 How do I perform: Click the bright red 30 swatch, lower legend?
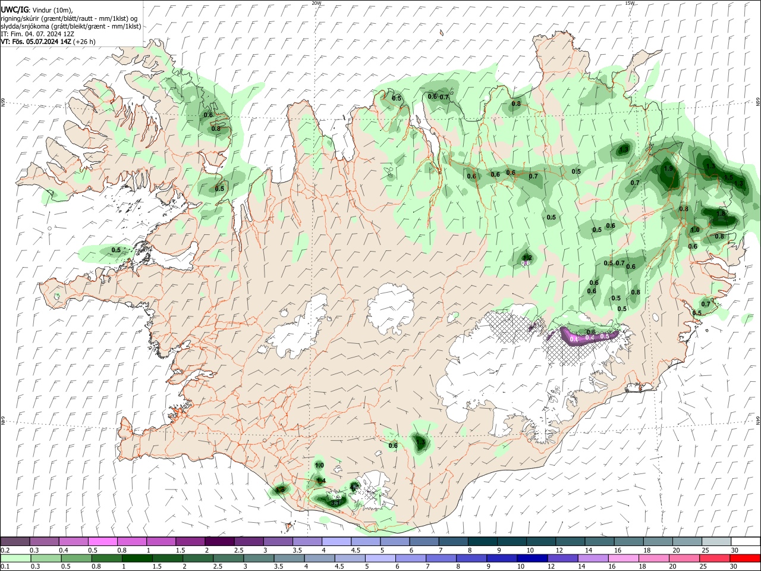tap(745, 559)
